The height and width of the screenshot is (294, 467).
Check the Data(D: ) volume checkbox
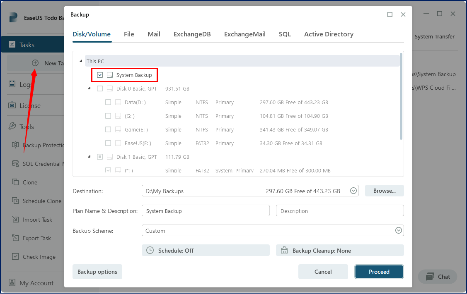108,103
